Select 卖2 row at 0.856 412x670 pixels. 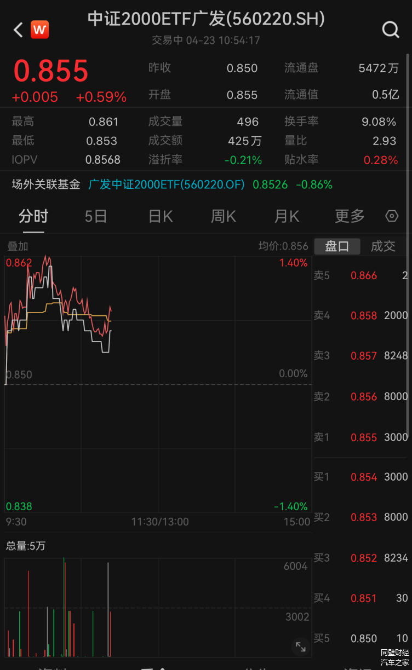pos(360,396)
